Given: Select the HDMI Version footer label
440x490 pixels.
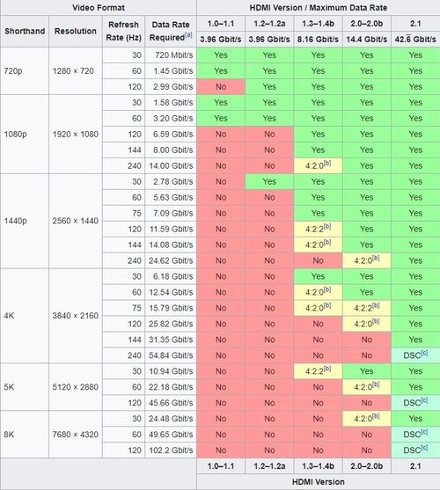Looking at the screenshot, I should pyautogui.click(x=319, y=481).
